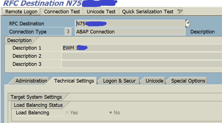The image size is (222, 123).
Task: Open the Logon & Security tab
Action: click(x=119, y=81)
